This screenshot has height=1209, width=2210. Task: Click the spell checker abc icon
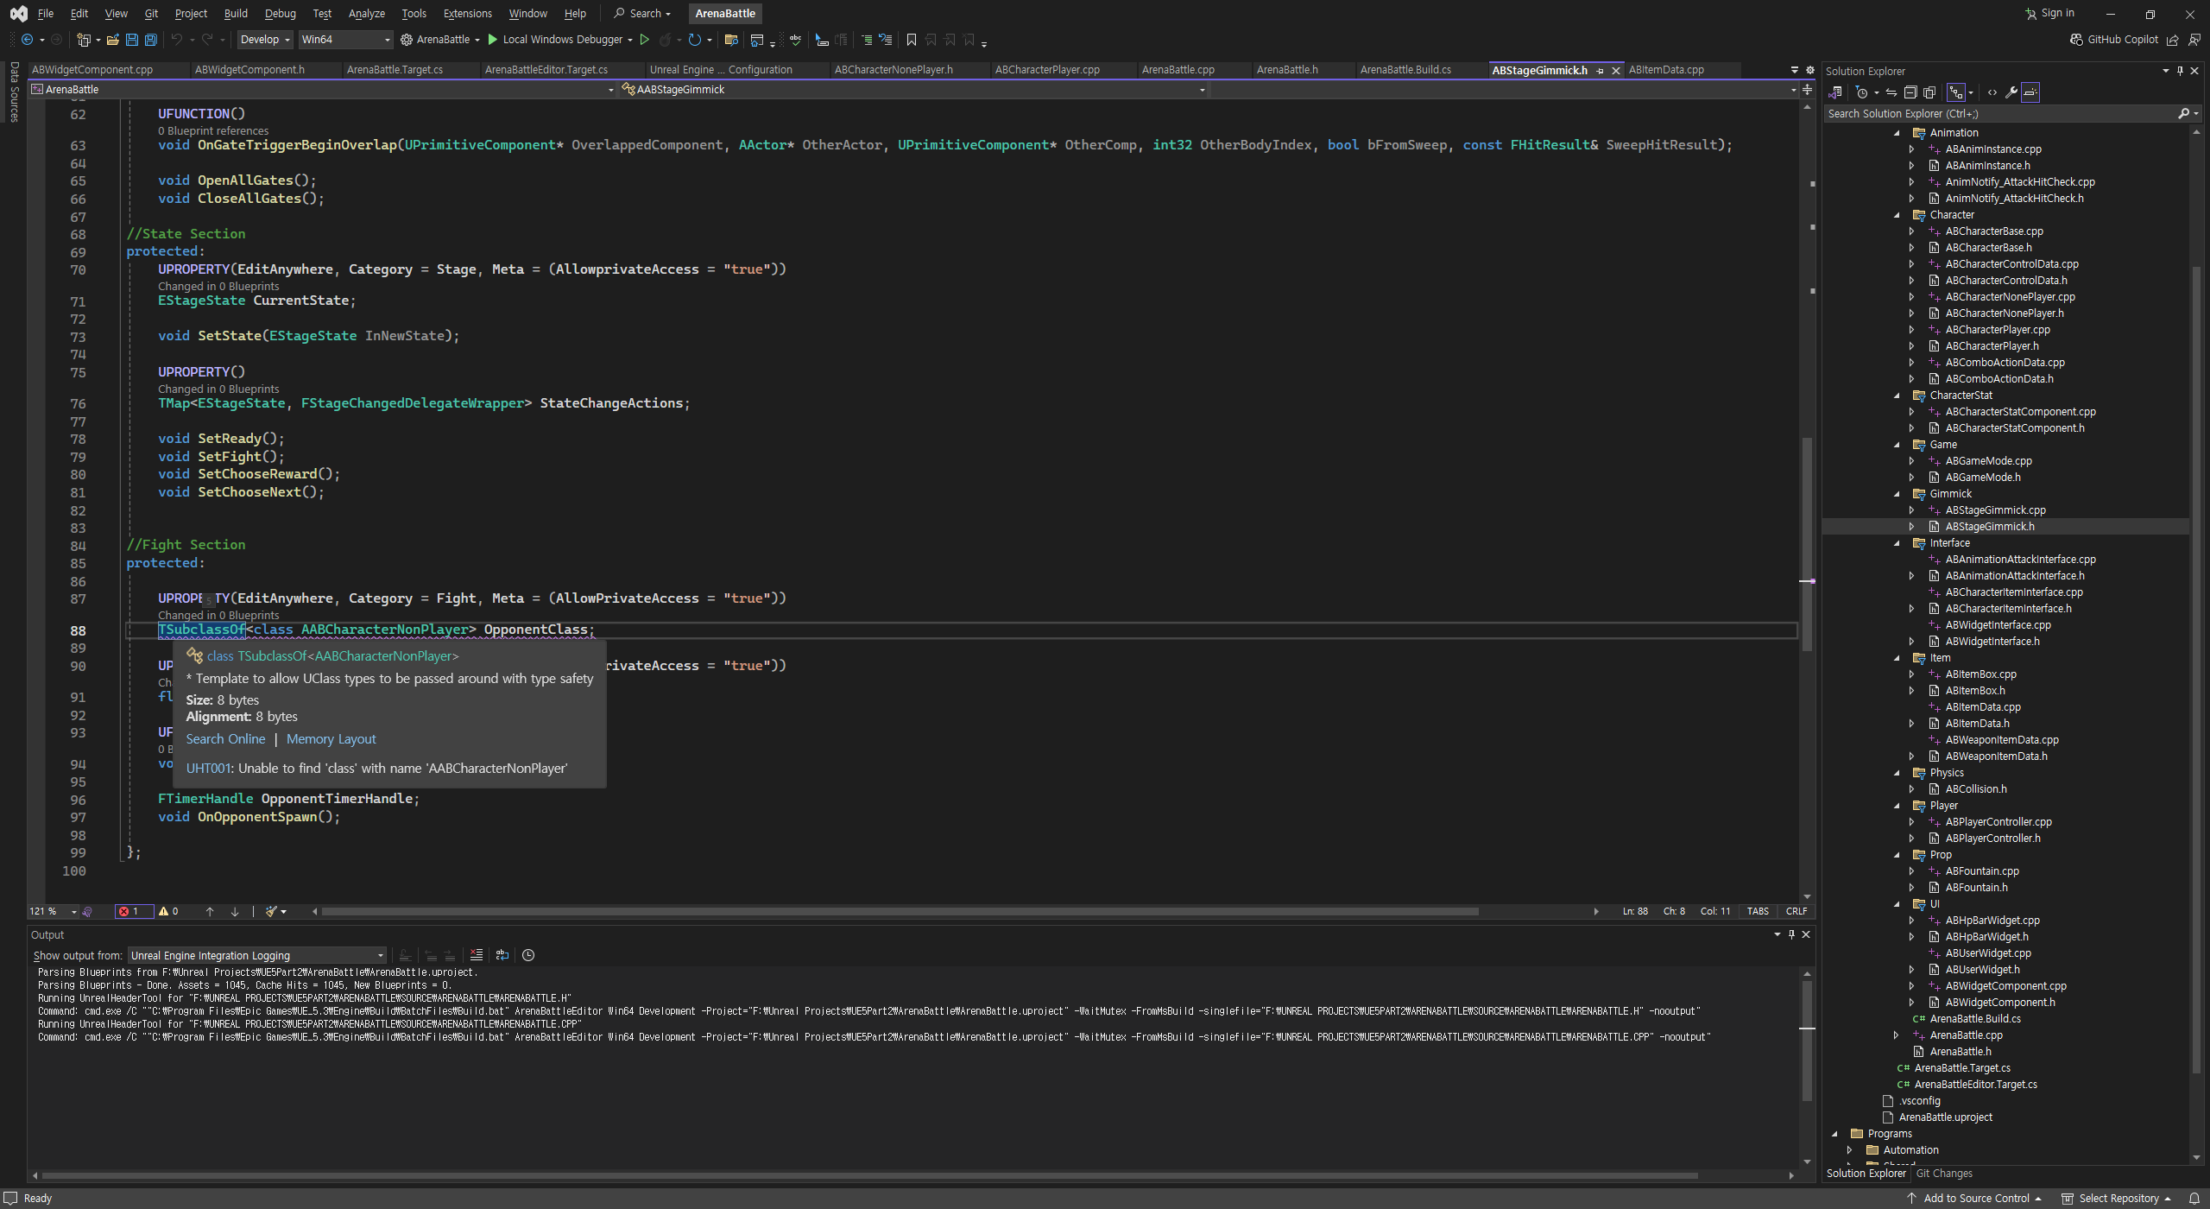[x=795, y=40]
